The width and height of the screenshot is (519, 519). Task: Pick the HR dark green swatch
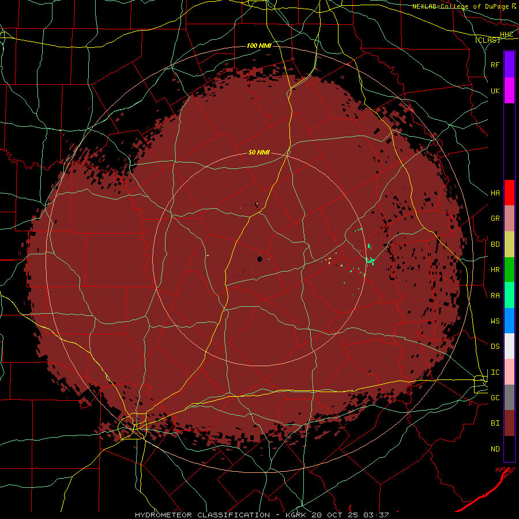[509, 269]
